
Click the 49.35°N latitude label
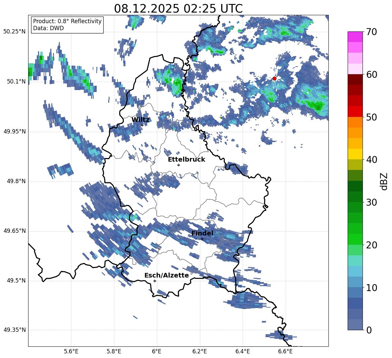(x=15, y=330)
